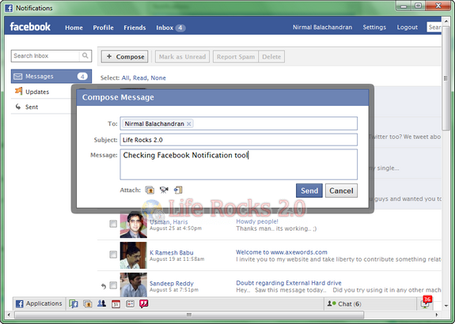This screenshot has width=455, height=324.
Task: Open Settings in the top navigation
Action: point(374,27)
